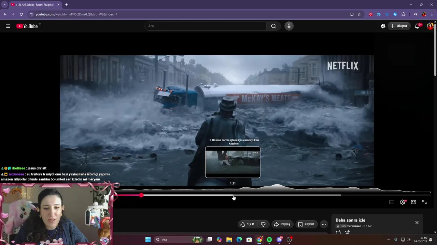The image size is (437, 245).
Task: Open Chrome media controls icon
Action: [x=415, y=14]
